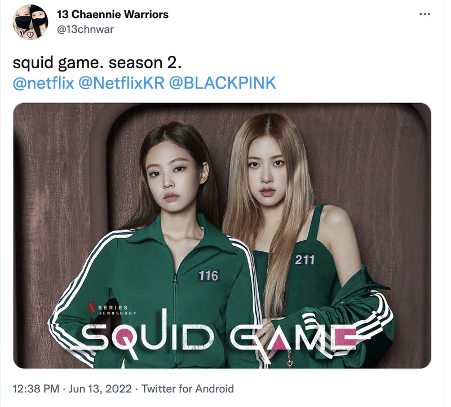
Task: Click the zipper pull on green jacket
Action: (175, 278)
